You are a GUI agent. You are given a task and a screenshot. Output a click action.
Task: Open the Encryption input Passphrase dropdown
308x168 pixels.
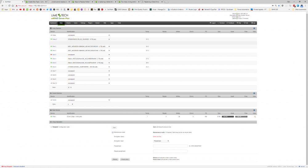click(161, 141)
